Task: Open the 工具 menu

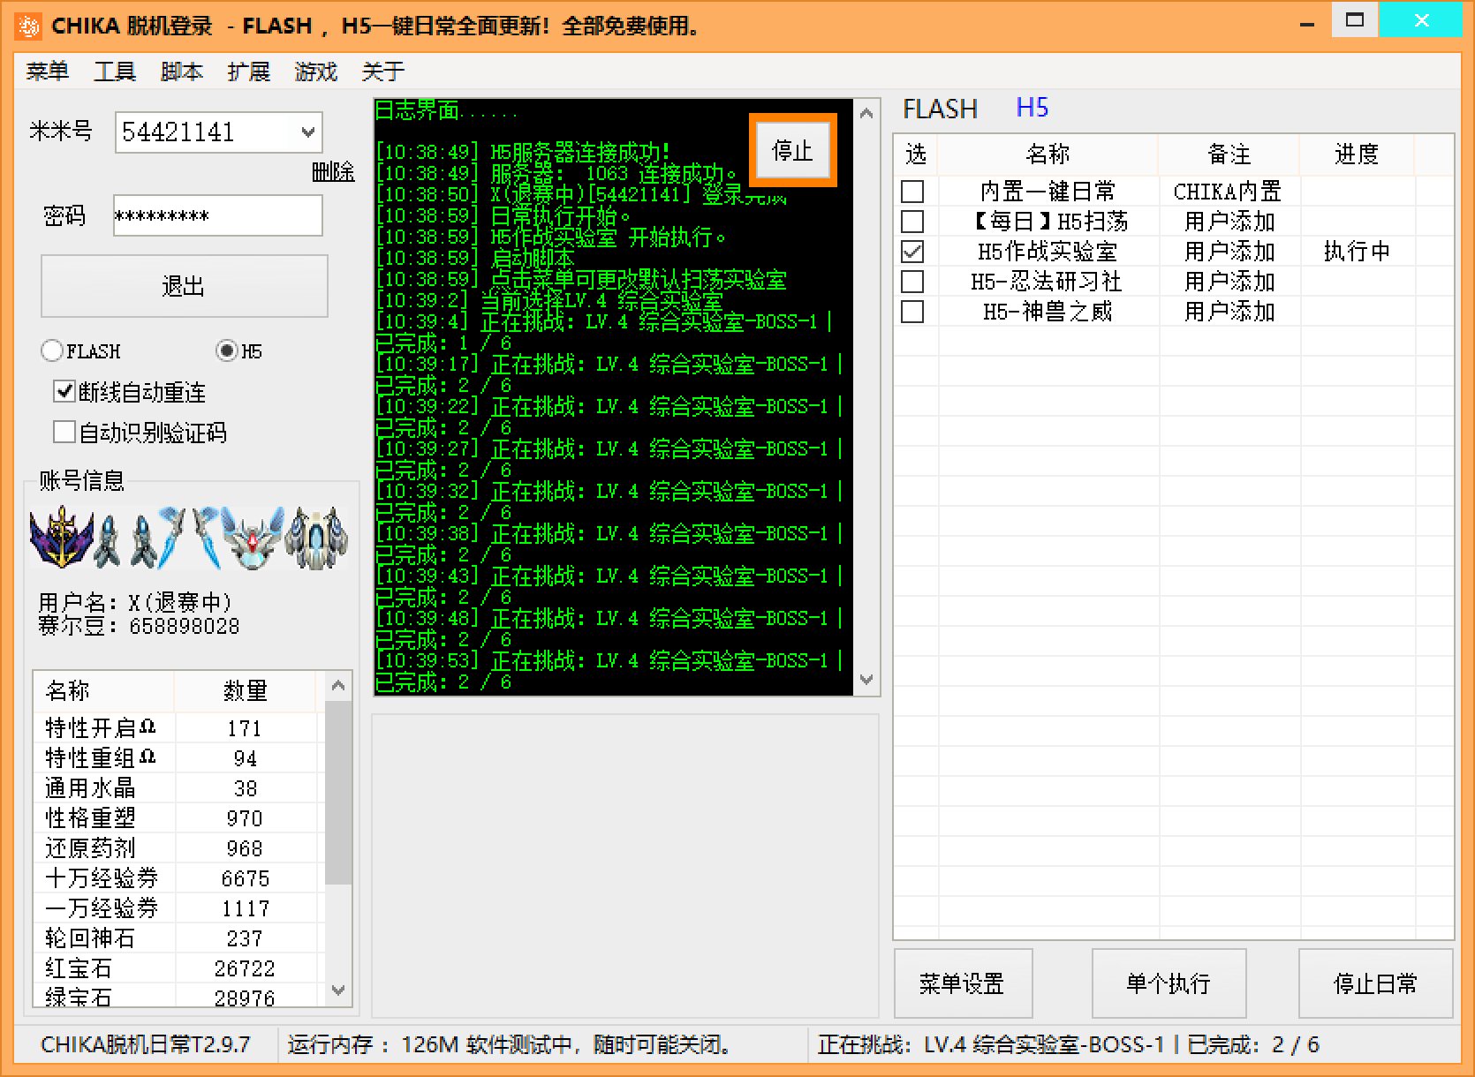Action: click(115, 72)
